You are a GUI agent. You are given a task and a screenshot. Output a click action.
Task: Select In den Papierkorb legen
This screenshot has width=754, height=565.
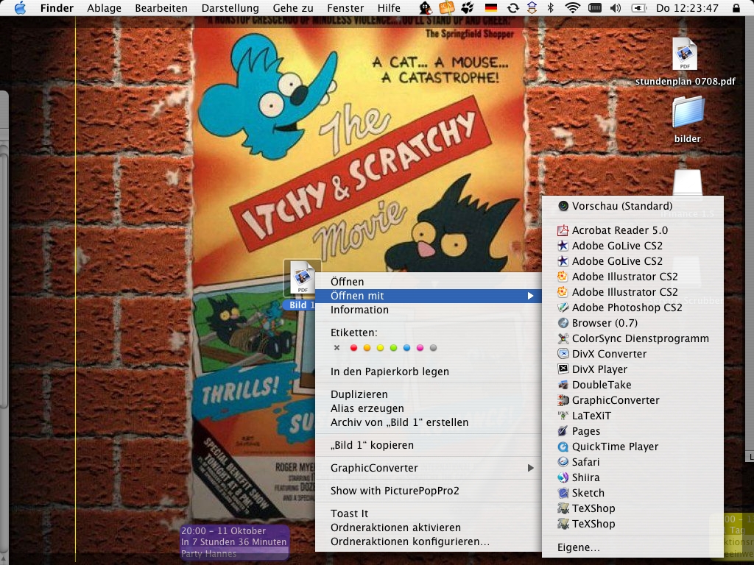tap(429, 372)
